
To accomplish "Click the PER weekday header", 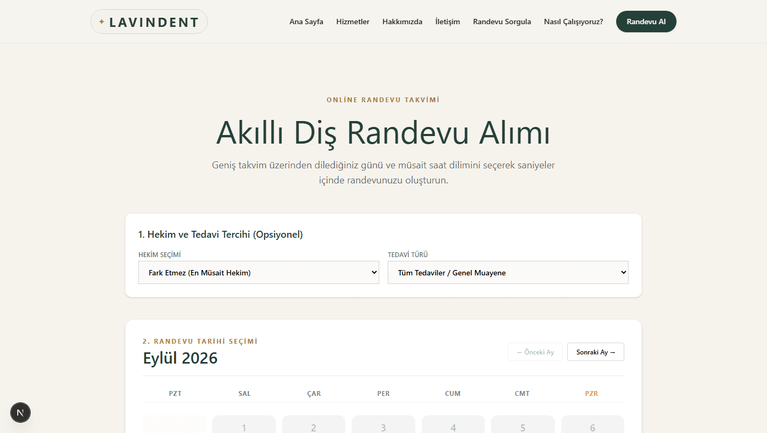I will 383,393.
